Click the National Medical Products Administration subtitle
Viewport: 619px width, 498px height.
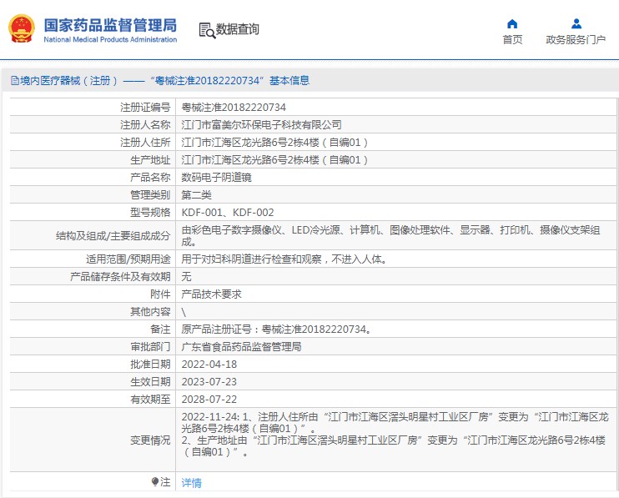[x=108, y=39]
